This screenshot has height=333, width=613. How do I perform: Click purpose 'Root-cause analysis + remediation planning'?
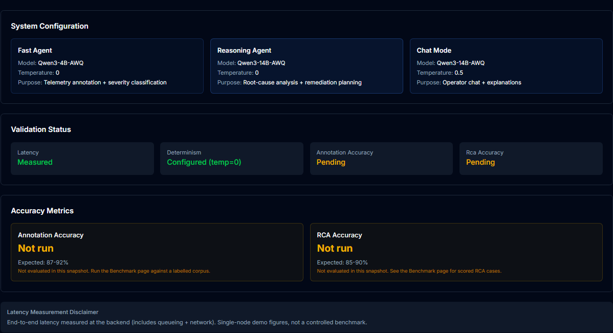point(302,82)
